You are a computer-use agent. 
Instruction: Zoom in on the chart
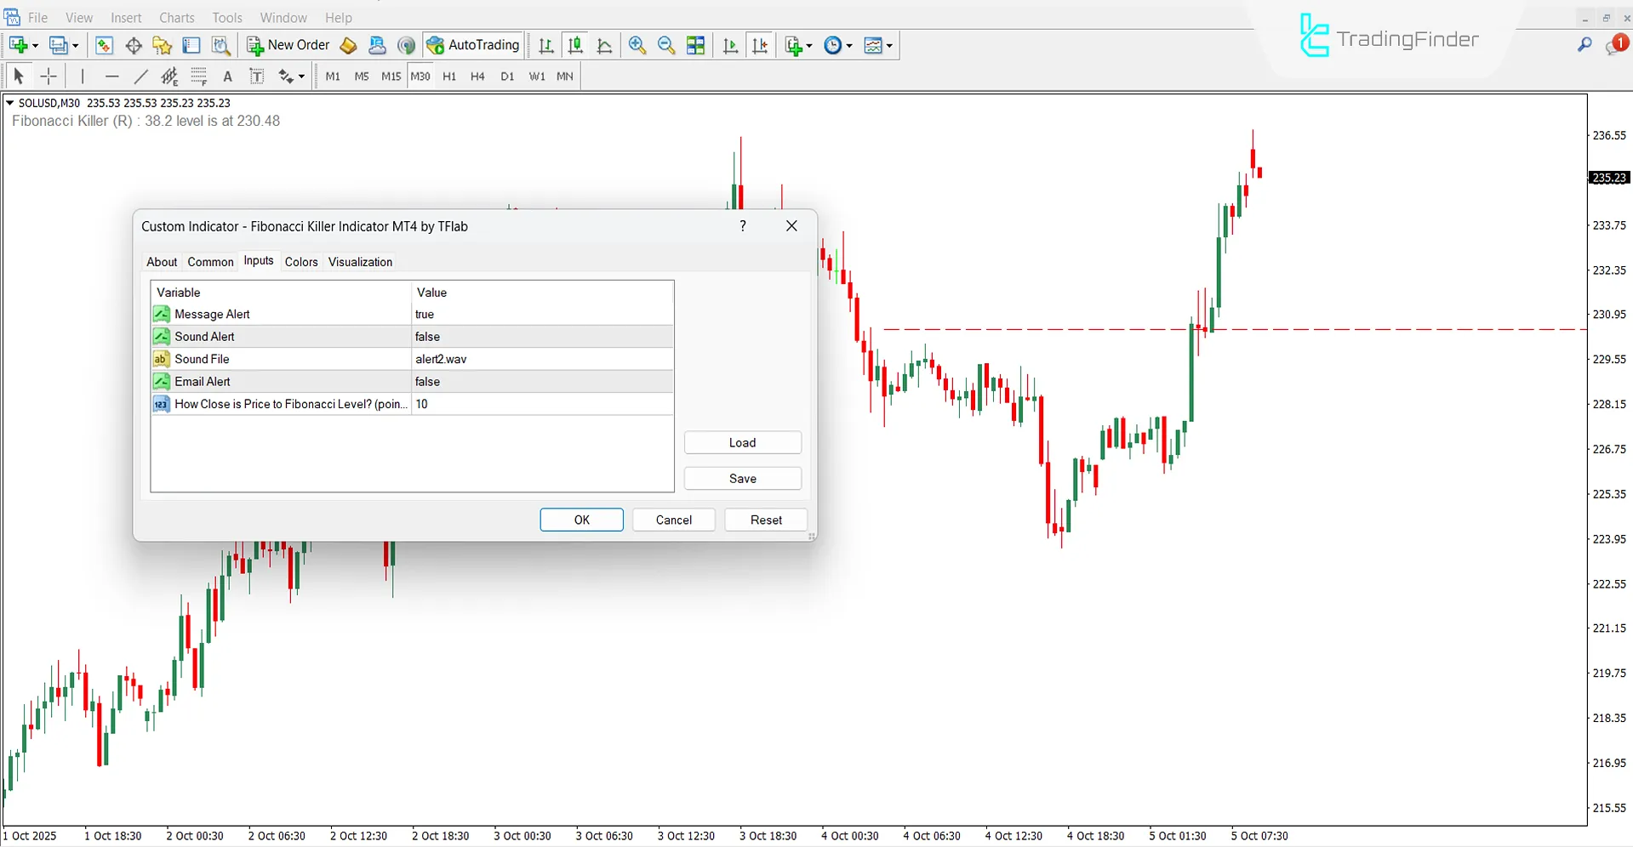pos(637,45)
